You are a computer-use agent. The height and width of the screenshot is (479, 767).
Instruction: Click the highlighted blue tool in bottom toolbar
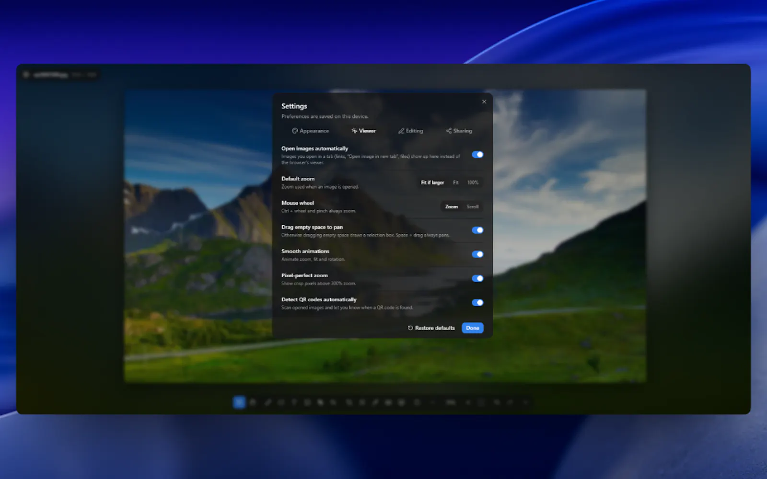239,402
